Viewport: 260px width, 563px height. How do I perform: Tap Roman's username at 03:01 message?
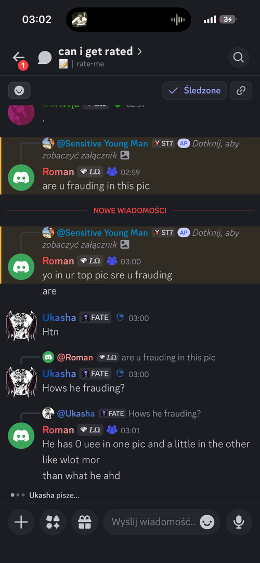pos(58,430)
